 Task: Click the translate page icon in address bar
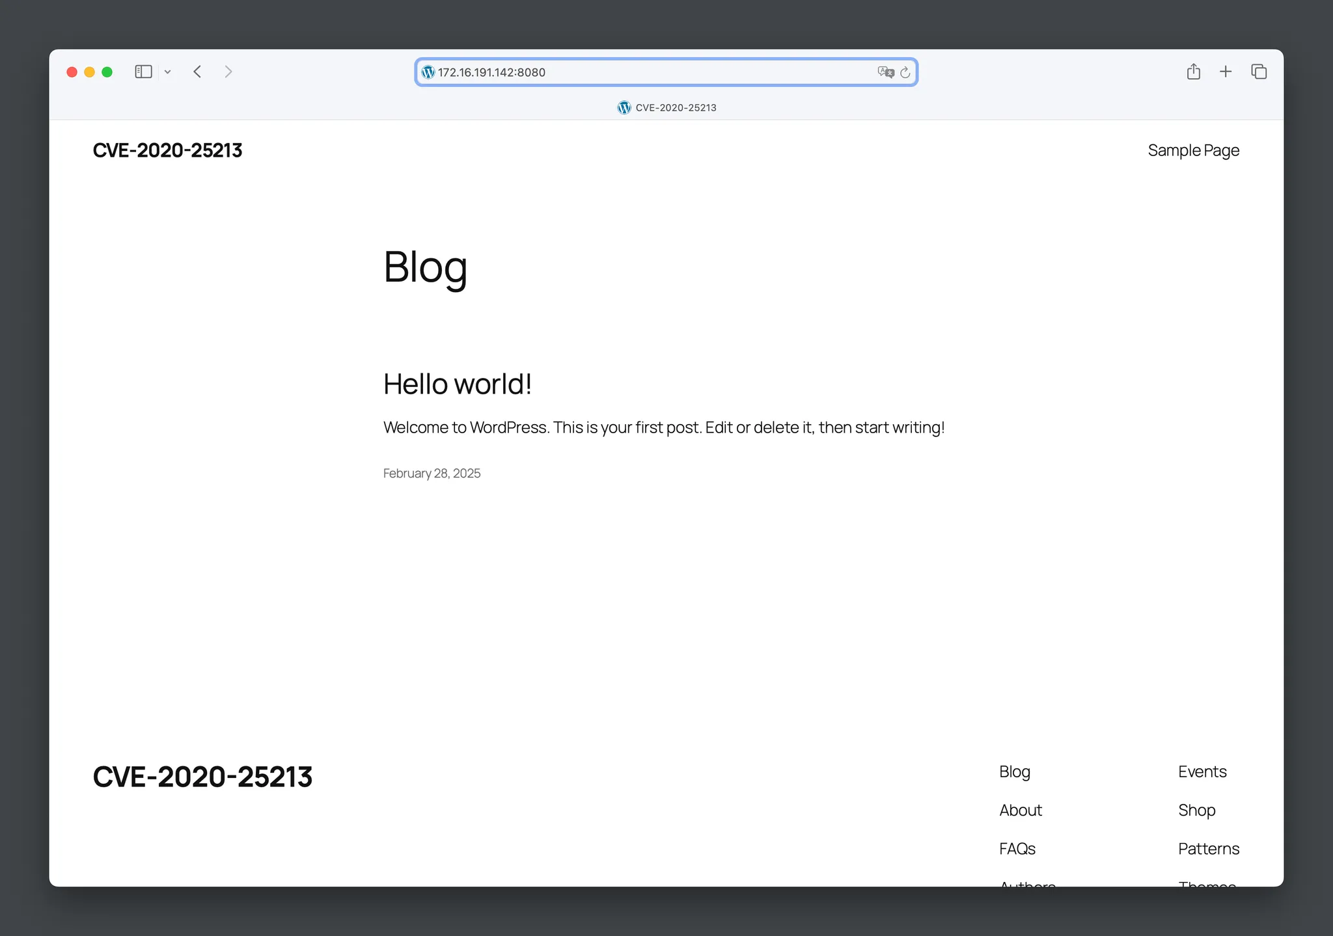tap(885, 72)
